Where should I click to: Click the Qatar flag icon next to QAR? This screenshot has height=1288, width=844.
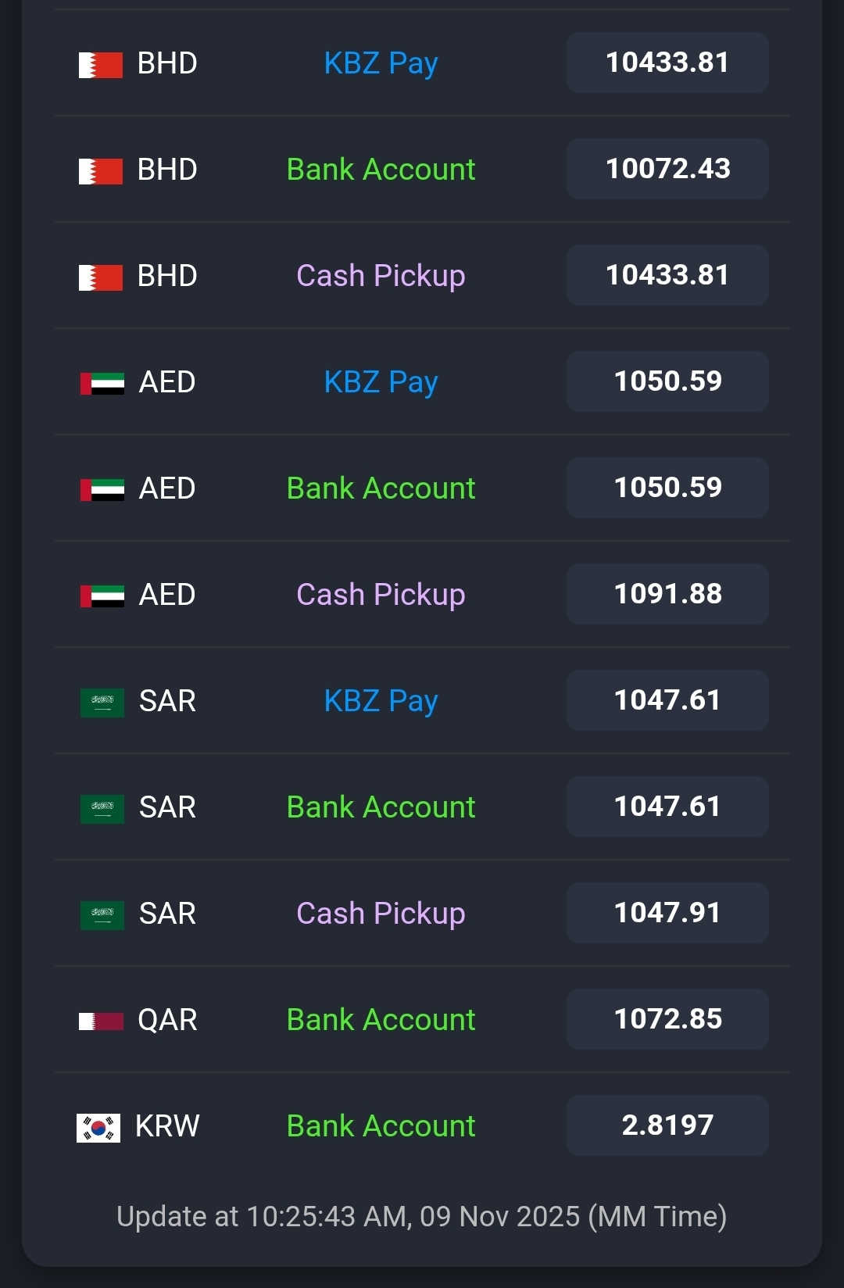[x=102, y=1021]
